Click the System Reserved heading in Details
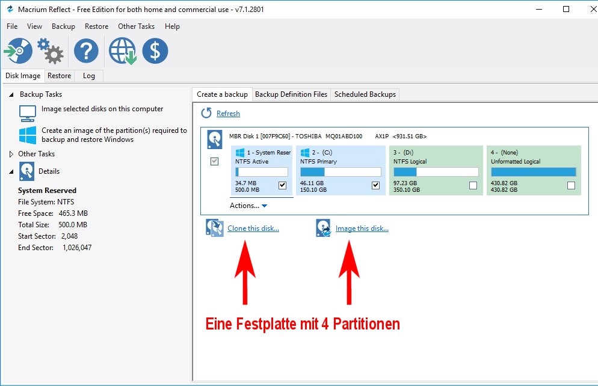 (47, 190)
